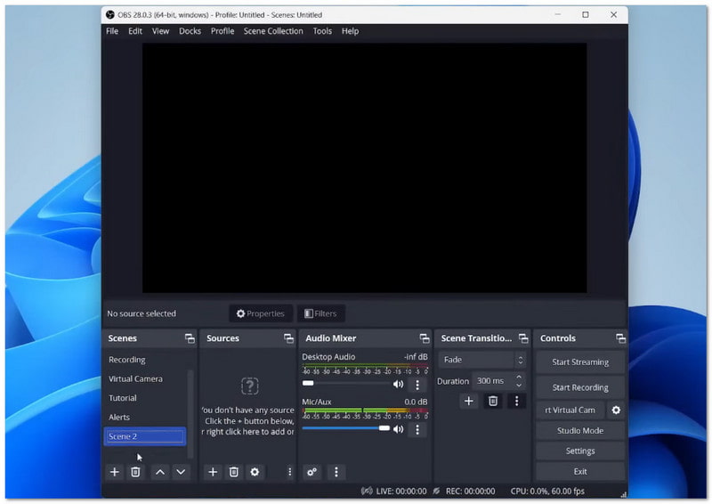Click CPU and fps status text
This screenshot has width=712, height=504.
[547, 491]
